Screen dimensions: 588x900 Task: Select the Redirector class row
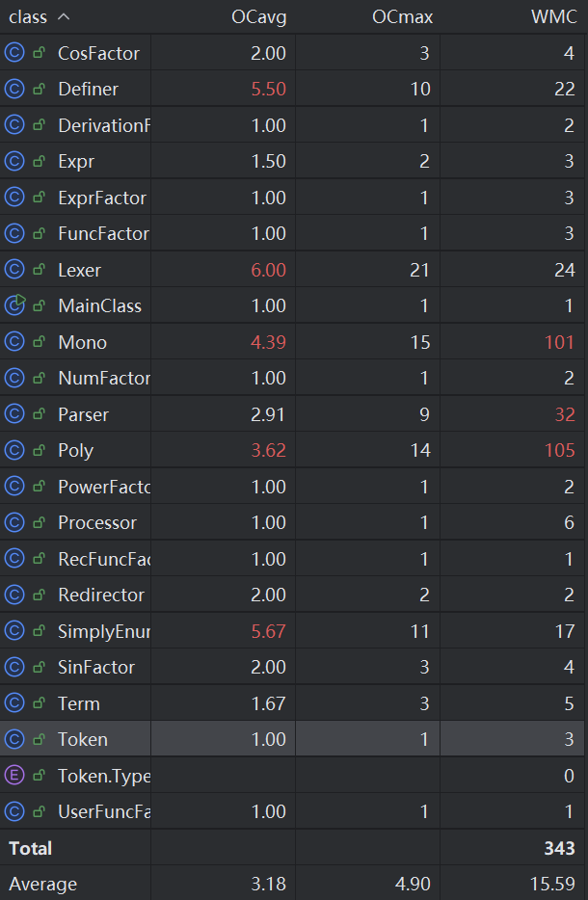point(292,595)
